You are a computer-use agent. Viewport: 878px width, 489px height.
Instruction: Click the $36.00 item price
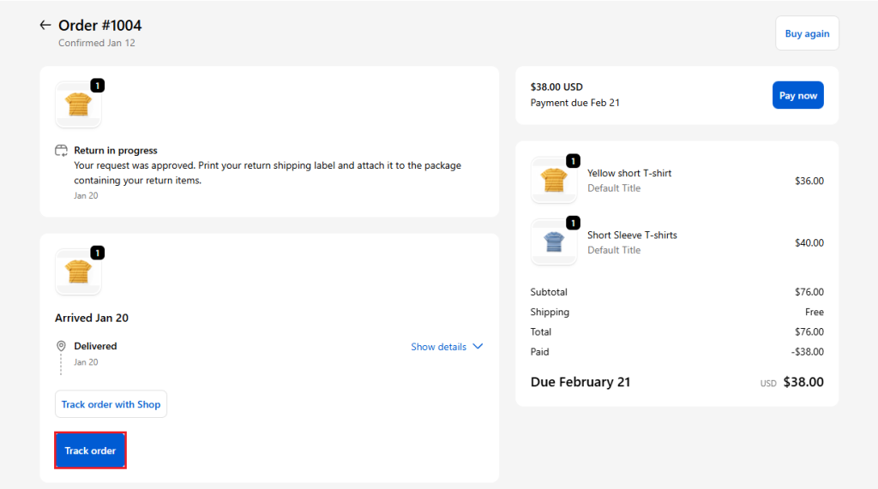coord(809,181)
